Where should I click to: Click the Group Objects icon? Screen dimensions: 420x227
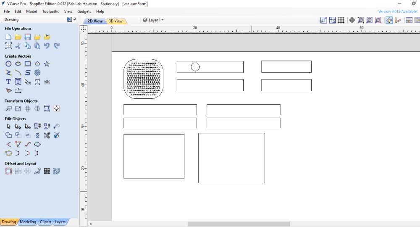tap(37, 126)
